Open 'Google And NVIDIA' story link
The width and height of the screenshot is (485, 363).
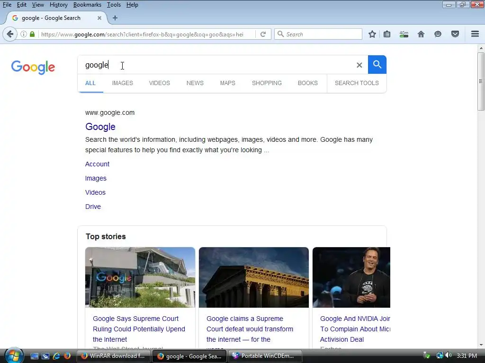[355, 329]
